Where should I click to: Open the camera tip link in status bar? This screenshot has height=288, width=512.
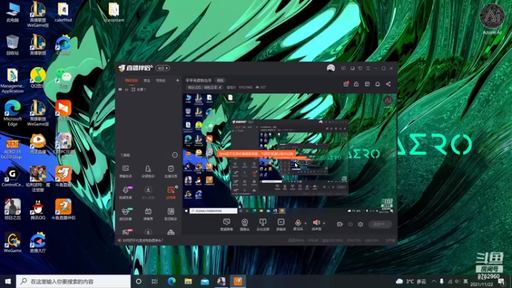(x=143, y=241)
